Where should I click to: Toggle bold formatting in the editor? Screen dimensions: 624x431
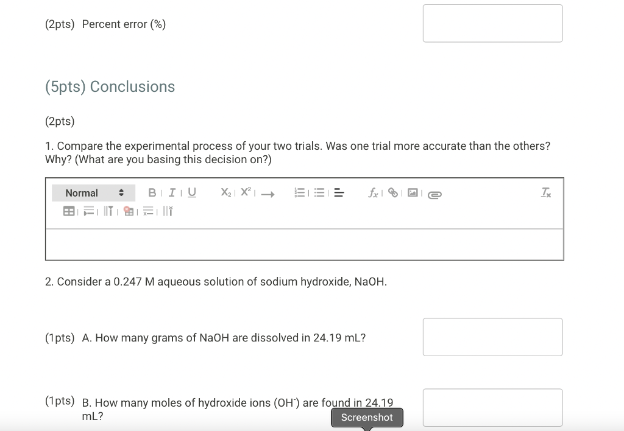tap(151, 192)
